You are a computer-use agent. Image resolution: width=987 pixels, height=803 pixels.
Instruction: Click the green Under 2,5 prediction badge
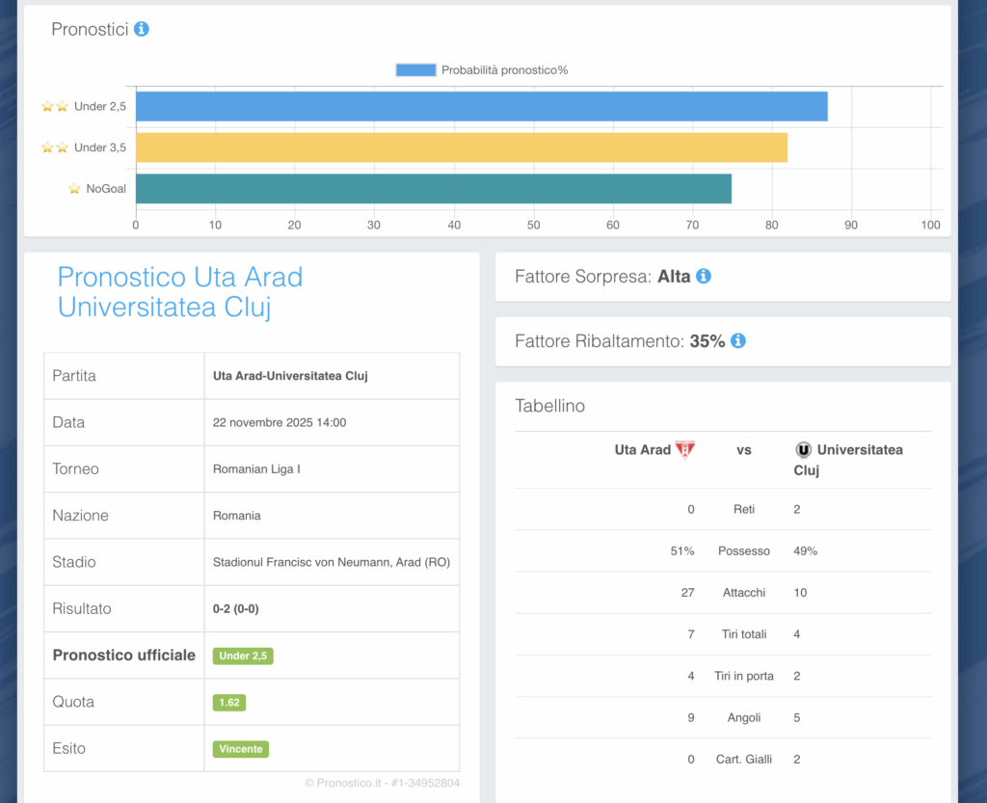[243, 656]
